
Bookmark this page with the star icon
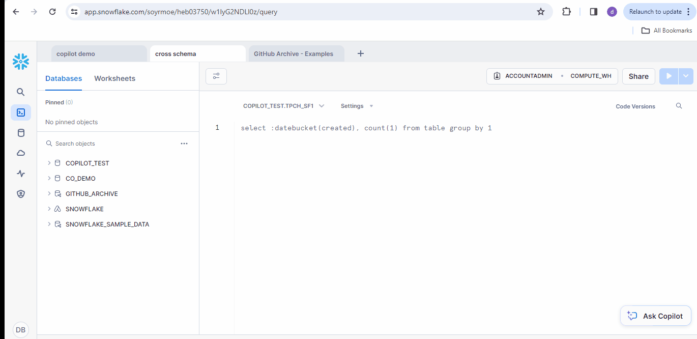click(x=541, y=12)
